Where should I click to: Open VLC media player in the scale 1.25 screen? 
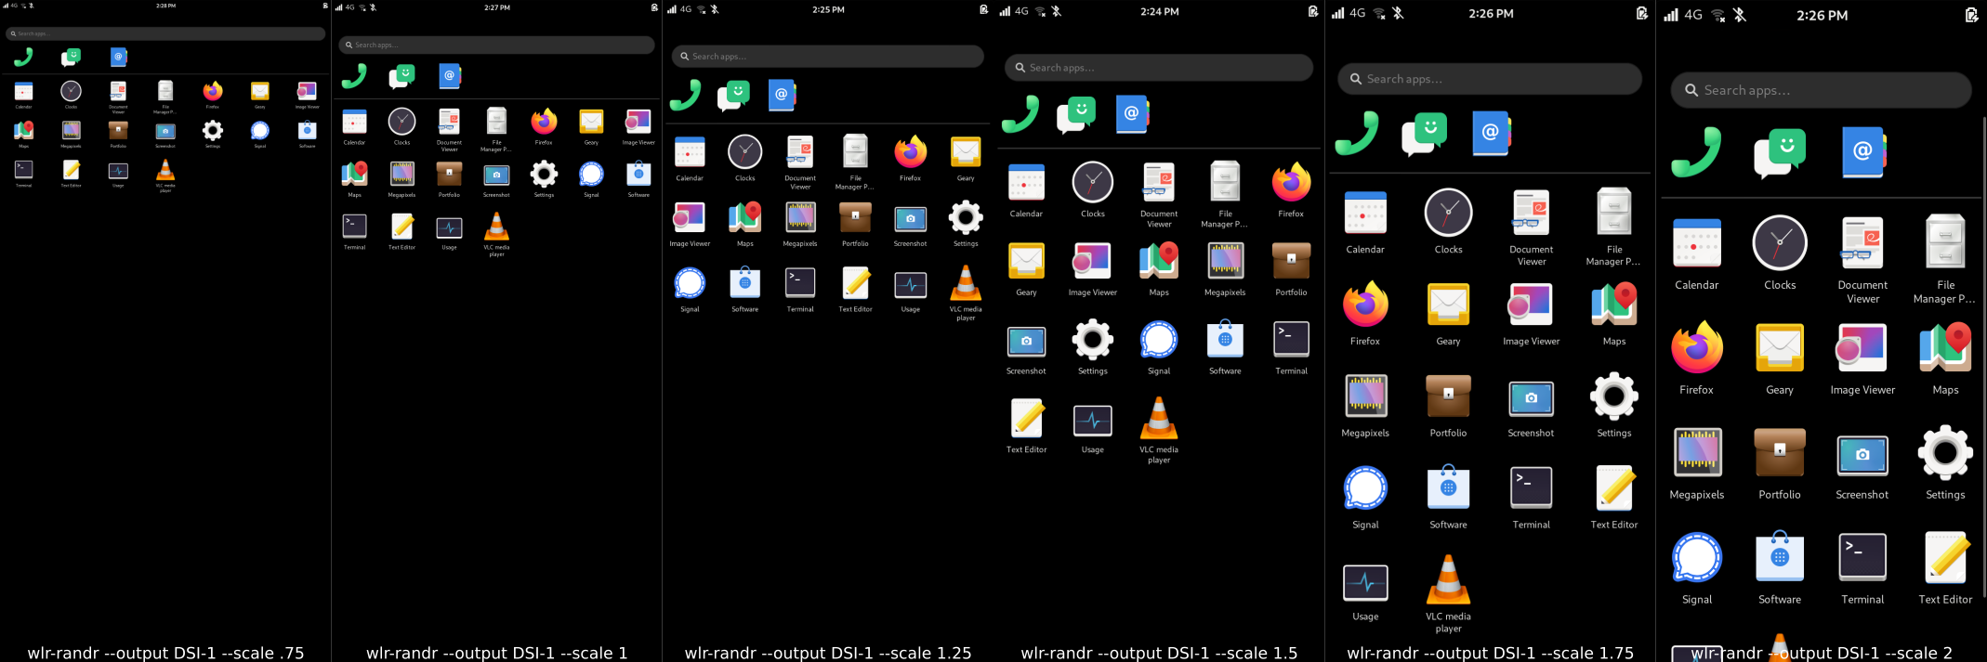point(966,282)
